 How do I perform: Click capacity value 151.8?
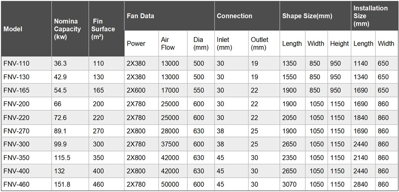pos(70,184)
